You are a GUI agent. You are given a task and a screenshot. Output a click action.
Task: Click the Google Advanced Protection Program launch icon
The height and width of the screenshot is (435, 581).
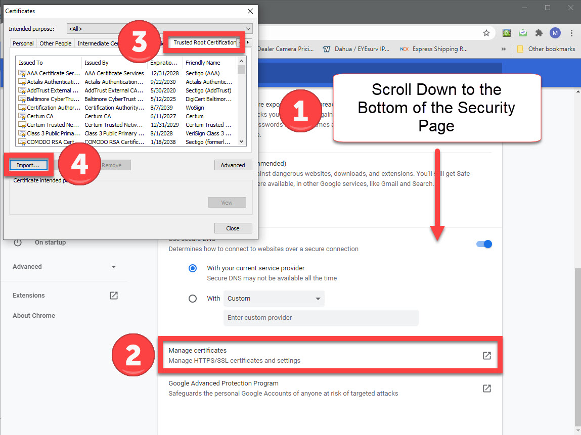point(486,389)
